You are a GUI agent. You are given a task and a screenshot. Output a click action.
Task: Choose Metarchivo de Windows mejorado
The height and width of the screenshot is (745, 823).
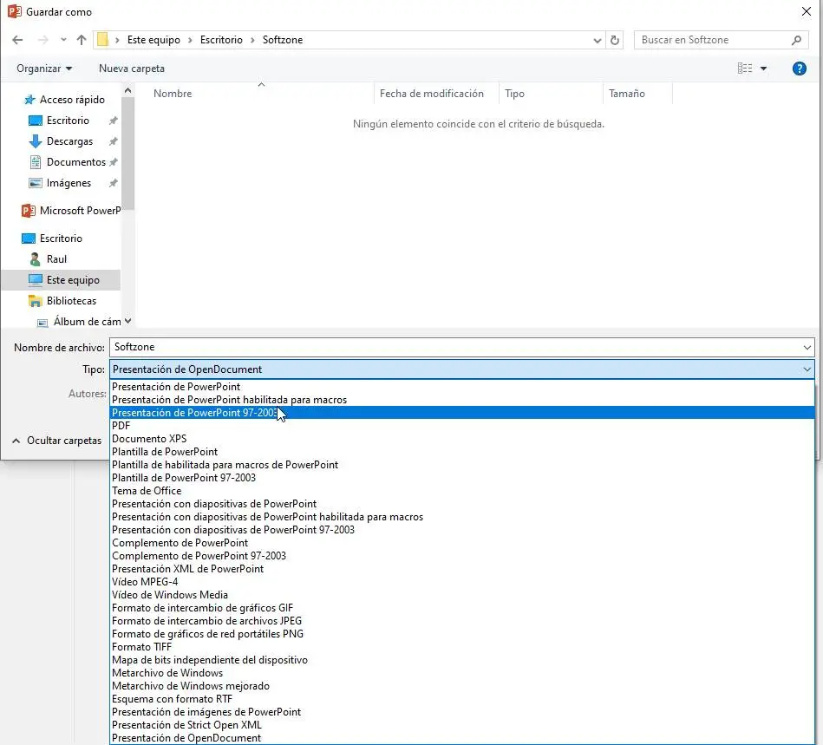(462, 686)
